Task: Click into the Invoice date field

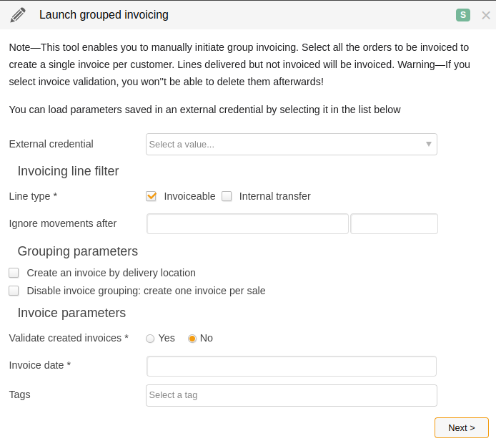Action: tap(292, 366)
